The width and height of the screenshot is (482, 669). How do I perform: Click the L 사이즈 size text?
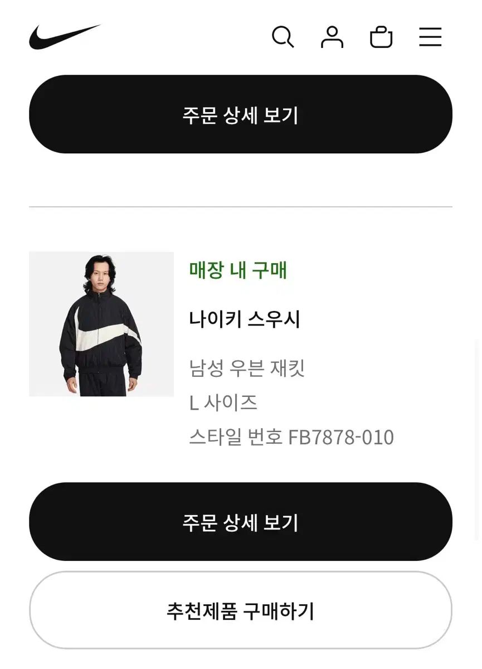[223, 403]
